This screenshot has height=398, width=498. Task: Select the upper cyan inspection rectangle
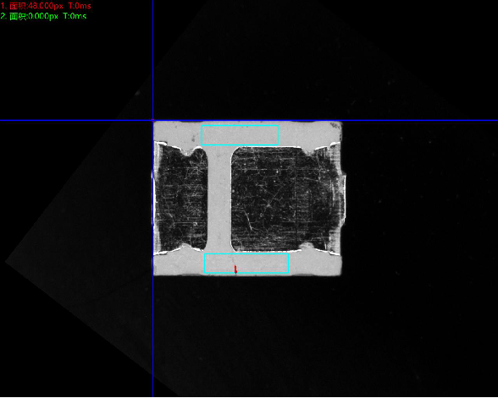click(240, 135)
